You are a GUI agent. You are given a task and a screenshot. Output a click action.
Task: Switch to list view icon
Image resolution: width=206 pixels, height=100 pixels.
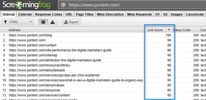[43, 22]
